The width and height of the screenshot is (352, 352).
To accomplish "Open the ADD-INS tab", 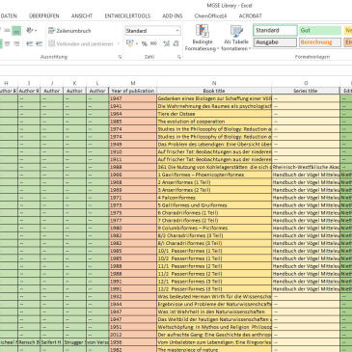I will (173, 15).
